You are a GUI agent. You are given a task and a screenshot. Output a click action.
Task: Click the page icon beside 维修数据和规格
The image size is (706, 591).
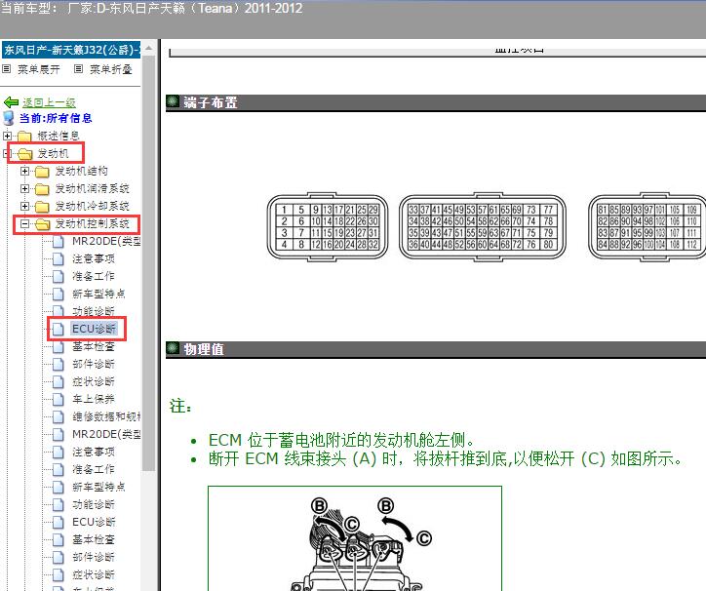coord(59,417)
